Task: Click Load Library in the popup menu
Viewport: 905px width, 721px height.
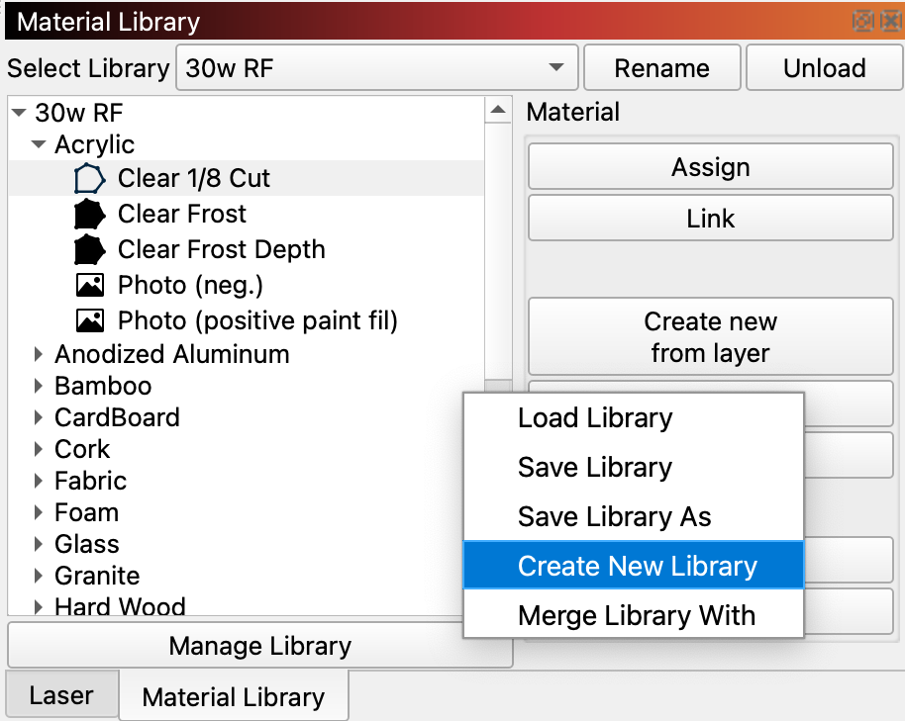Action: pos(595,418)
